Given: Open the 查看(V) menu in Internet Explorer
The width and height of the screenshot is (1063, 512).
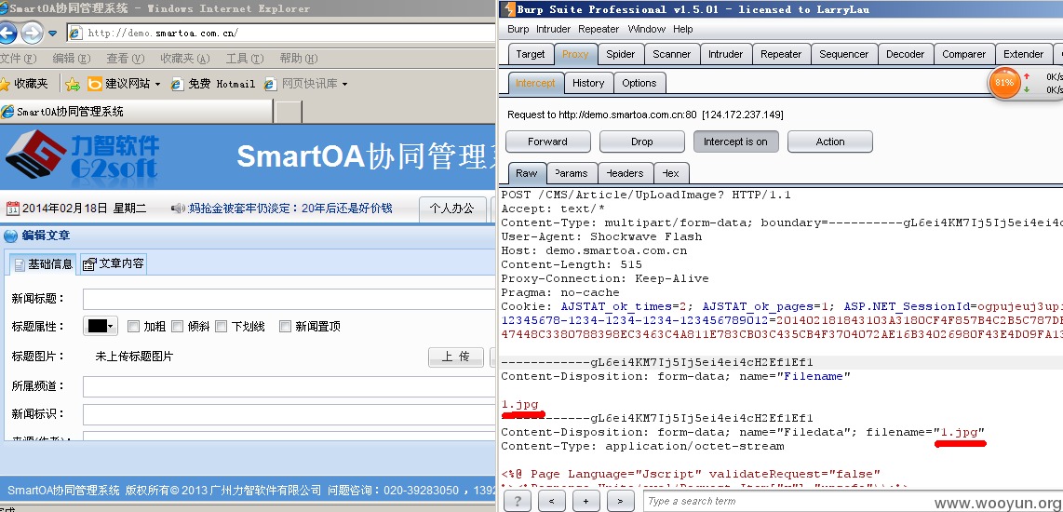Looking at the screenshot, I should click(126, 59).
